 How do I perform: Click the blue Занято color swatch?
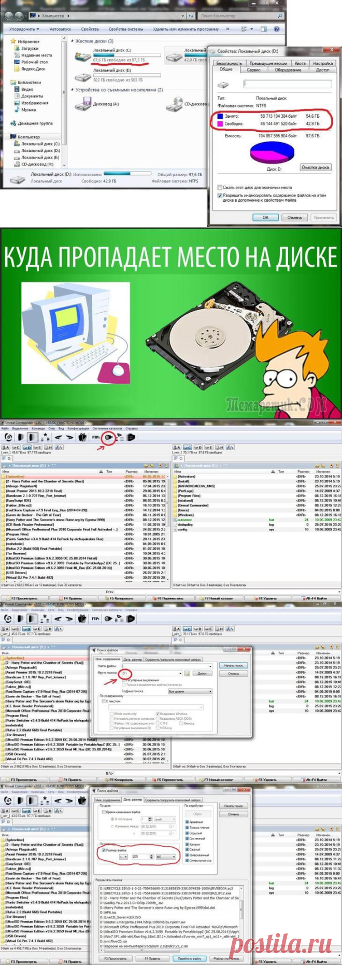tap(220, 116)
